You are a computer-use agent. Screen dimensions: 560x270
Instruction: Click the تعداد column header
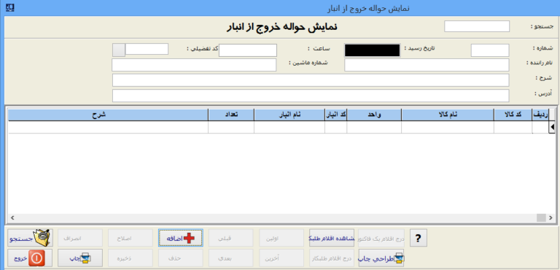coord(231,115)
